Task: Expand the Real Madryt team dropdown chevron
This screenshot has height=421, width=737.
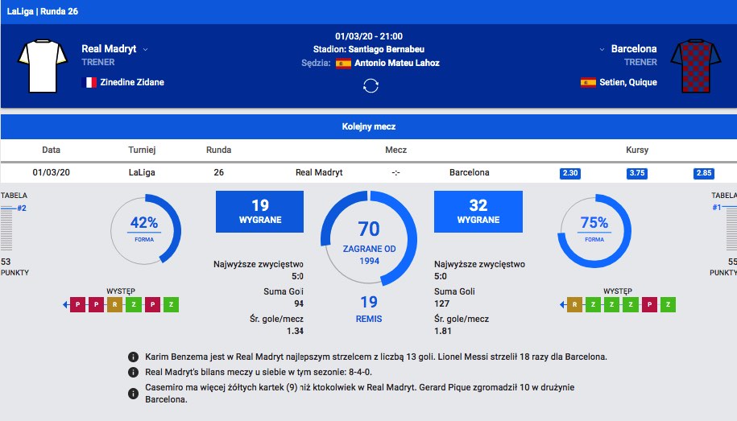Action: 146,50
